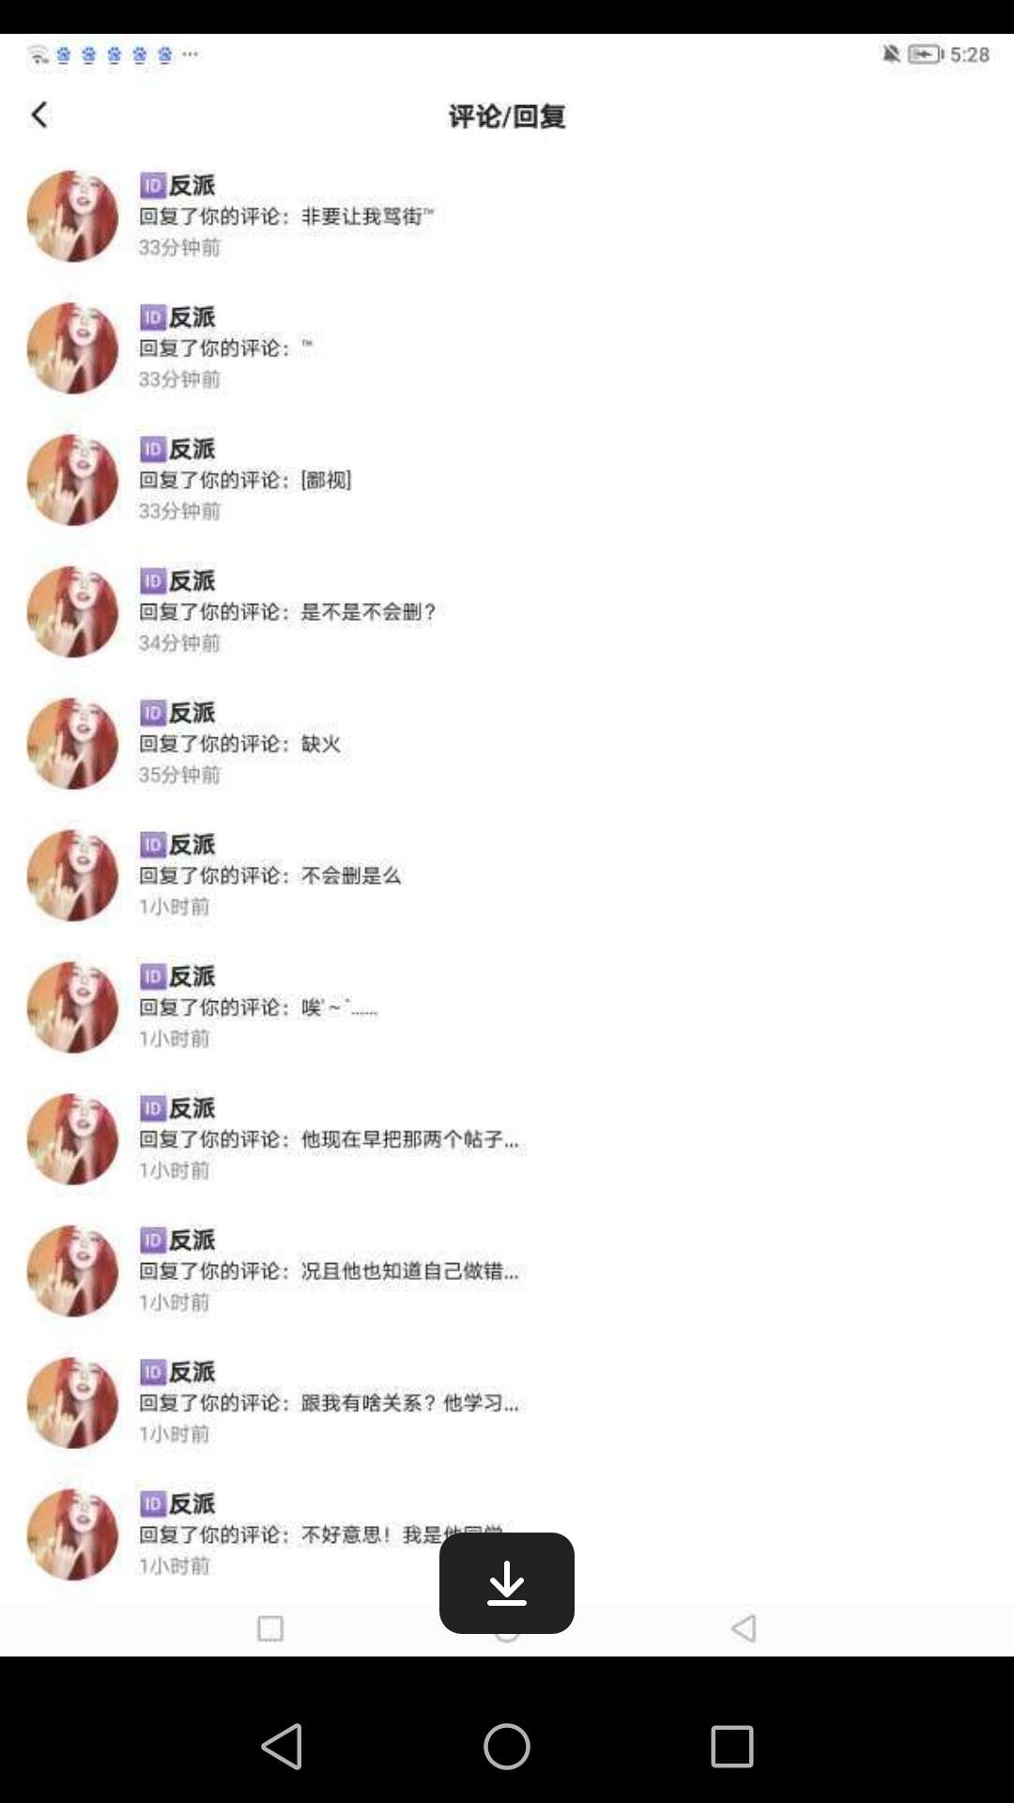The image size is (1014, 1803).
Task: Open the reply 是不是不会删?
Action: tap(507, 611)
